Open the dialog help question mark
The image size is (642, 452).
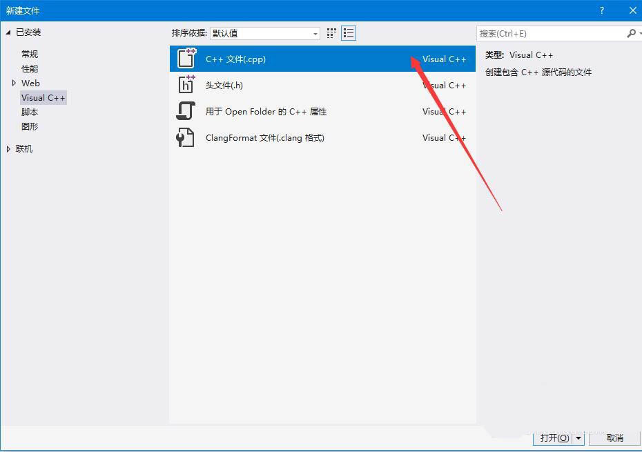pyautogui.click(x=601, y=10)
